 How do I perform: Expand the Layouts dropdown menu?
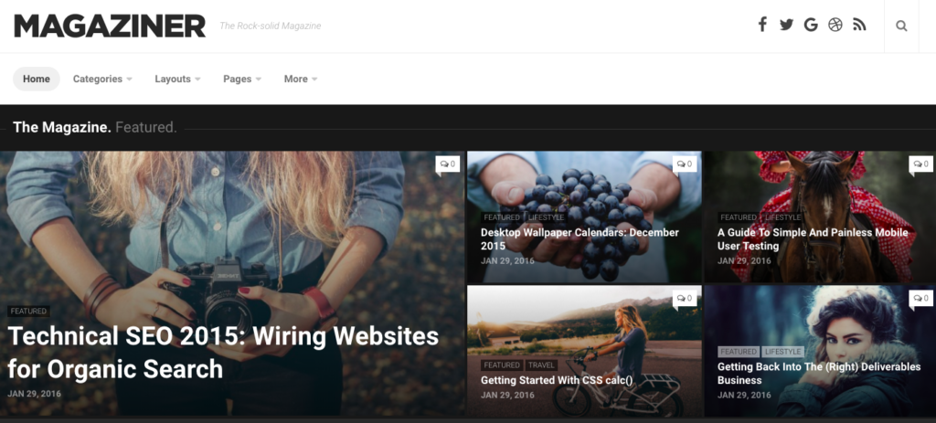(x=177, y=79)
